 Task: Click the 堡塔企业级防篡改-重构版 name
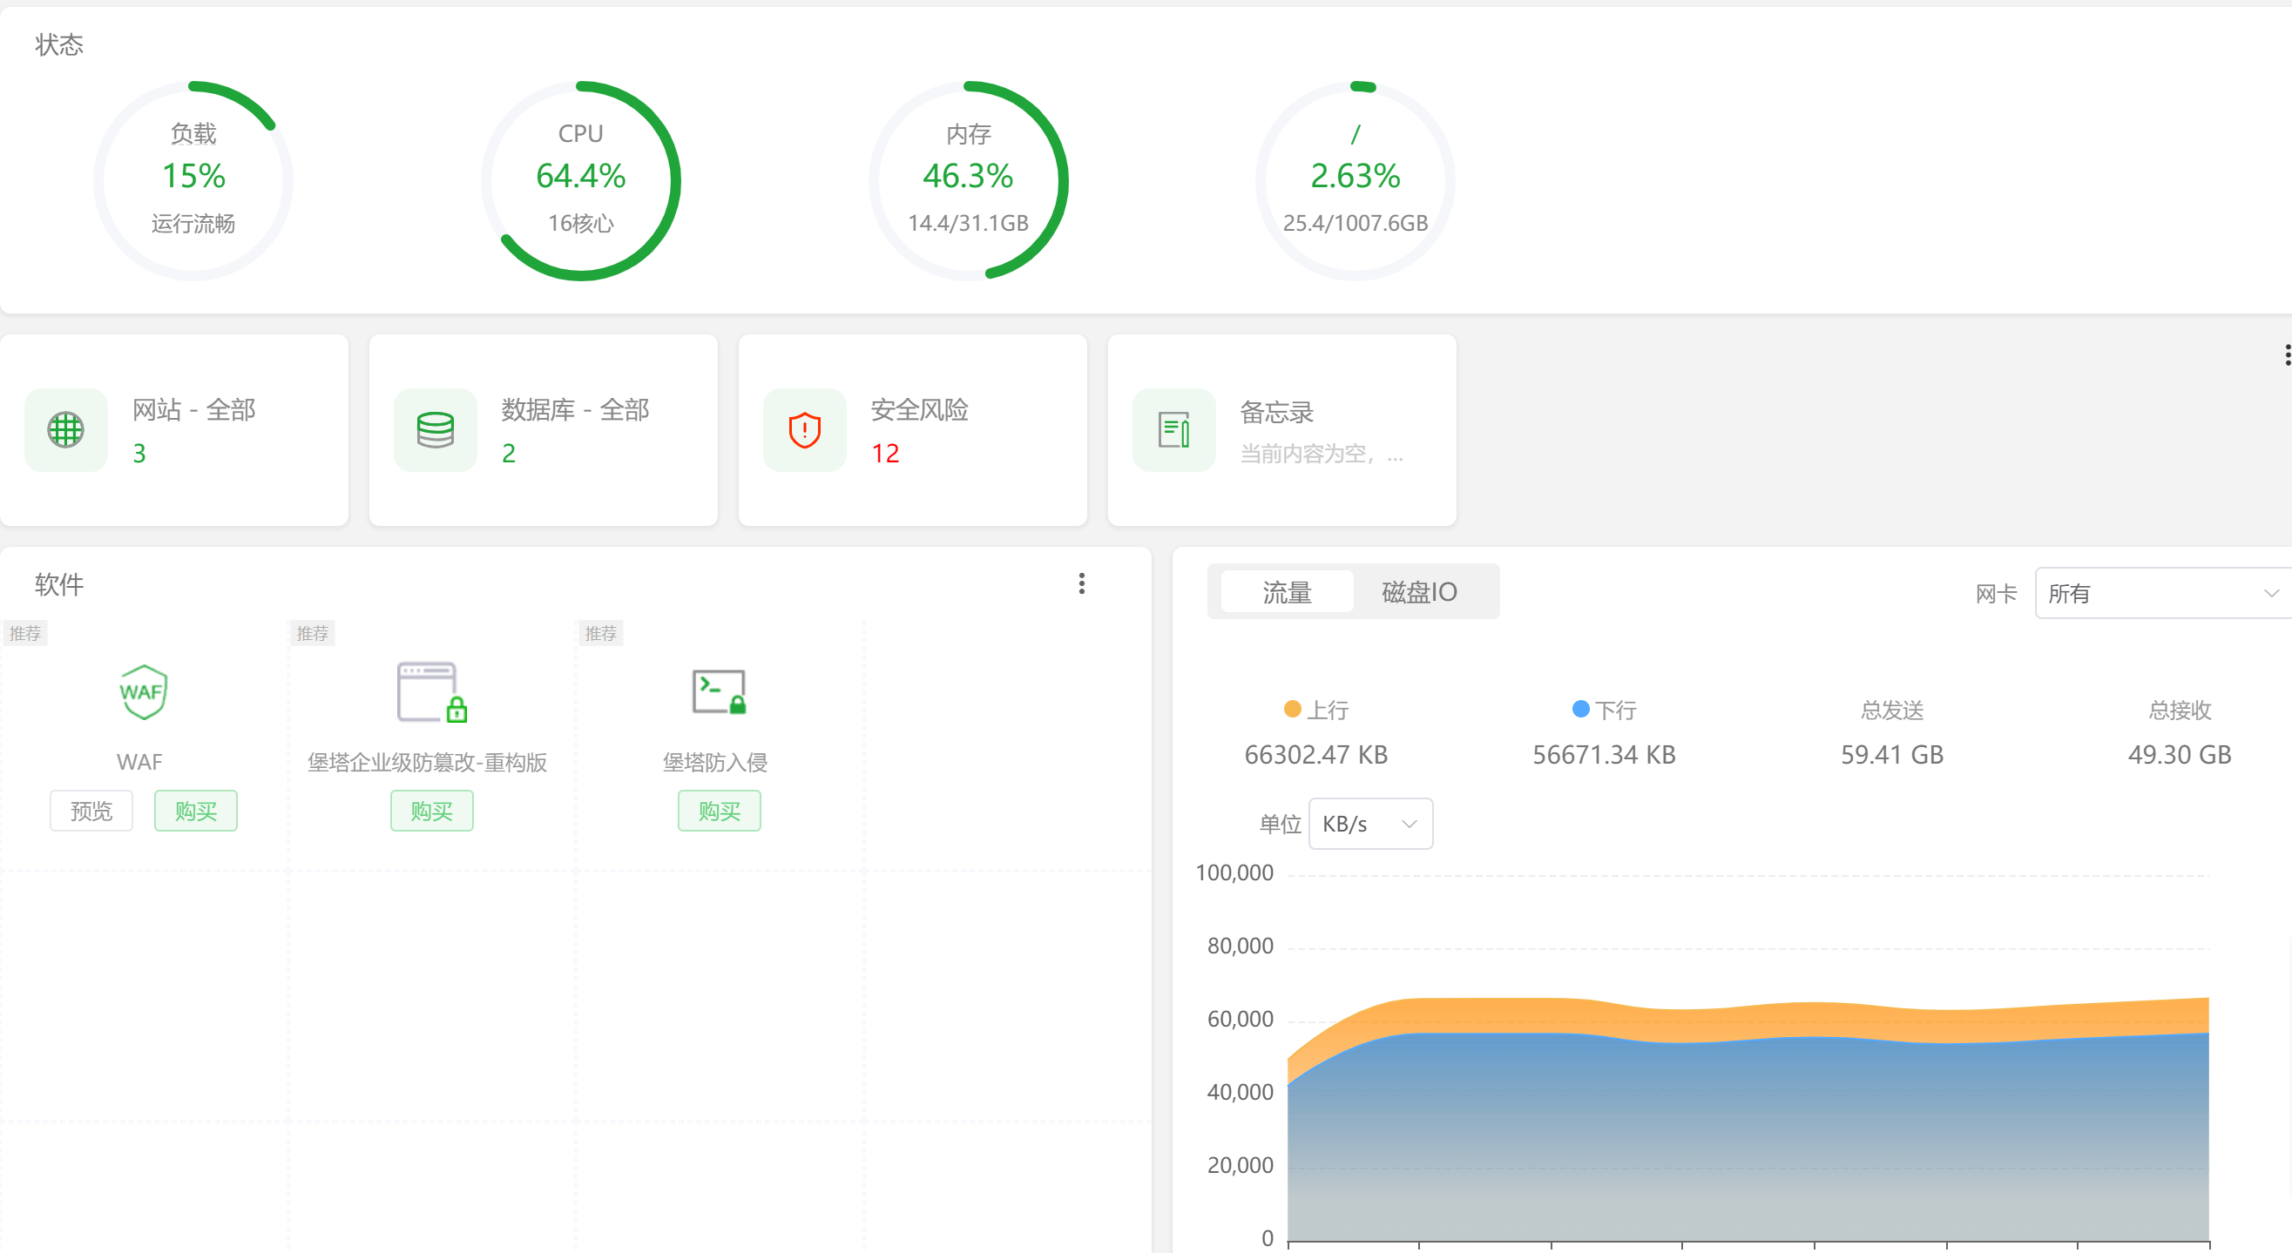click(427, 762)
